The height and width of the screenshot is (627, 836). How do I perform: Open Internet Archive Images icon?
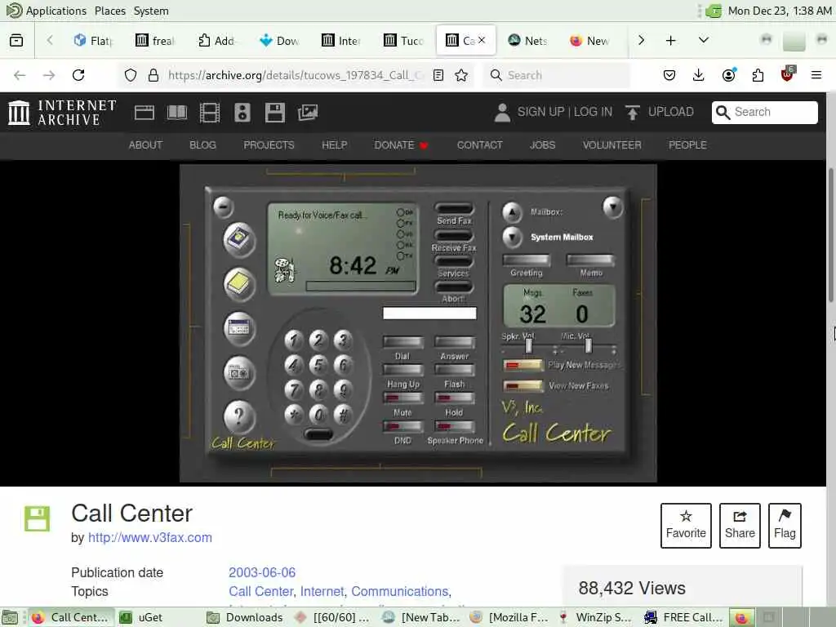pyautogui.click(x=308, y=113)
